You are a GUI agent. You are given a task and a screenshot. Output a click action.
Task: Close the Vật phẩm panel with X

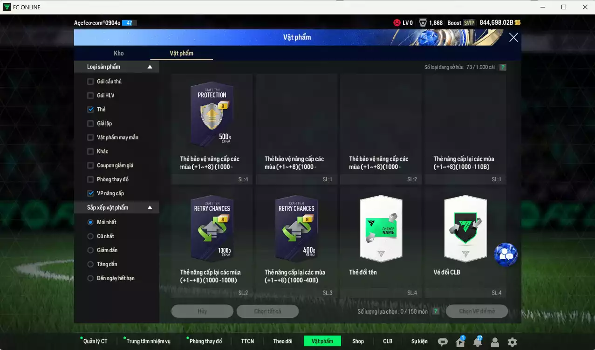pos(513,38)
